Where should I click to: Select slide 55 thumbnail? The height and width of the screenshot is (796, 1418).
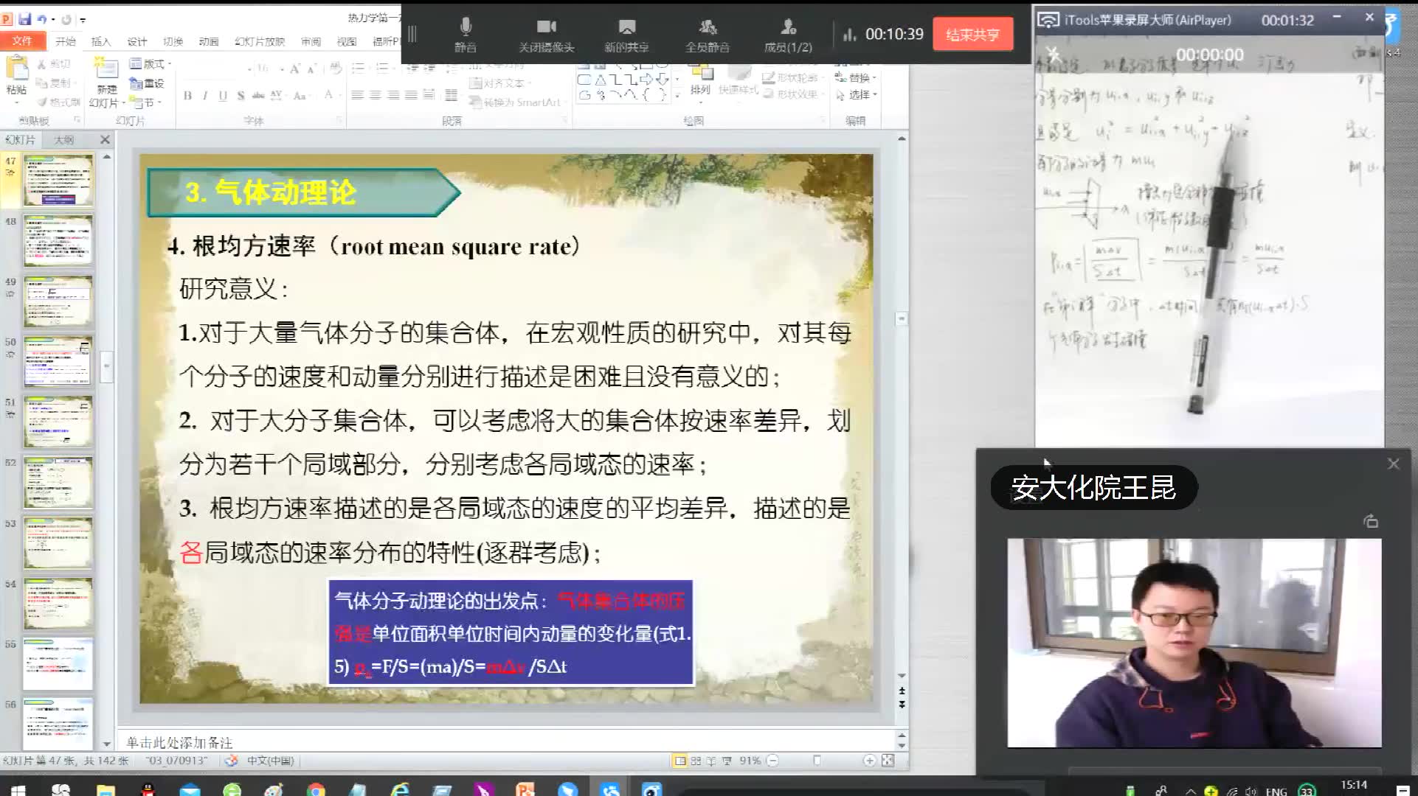(x=58, y=664)
